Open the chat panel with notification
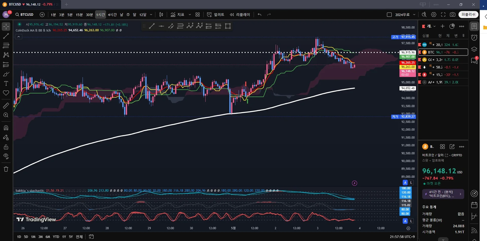Image resolution: width=487 pixels, height=241 pixels. pyautogui.click(x=474, y=61)
